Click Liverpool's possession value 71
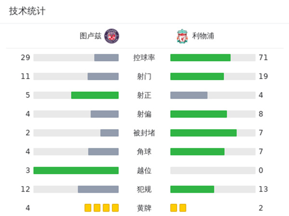Screen dimensions: 289x216 pyautogui.click(x=263, y=58)
